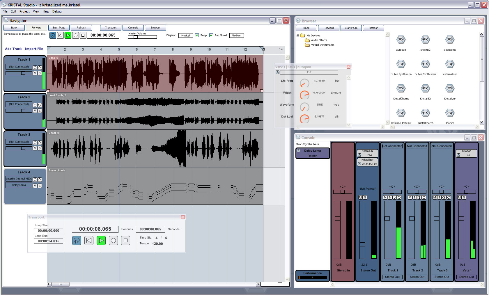Mute Track 1 in the Navigator
Screen dimensions: 489x295
coord(35,73)
